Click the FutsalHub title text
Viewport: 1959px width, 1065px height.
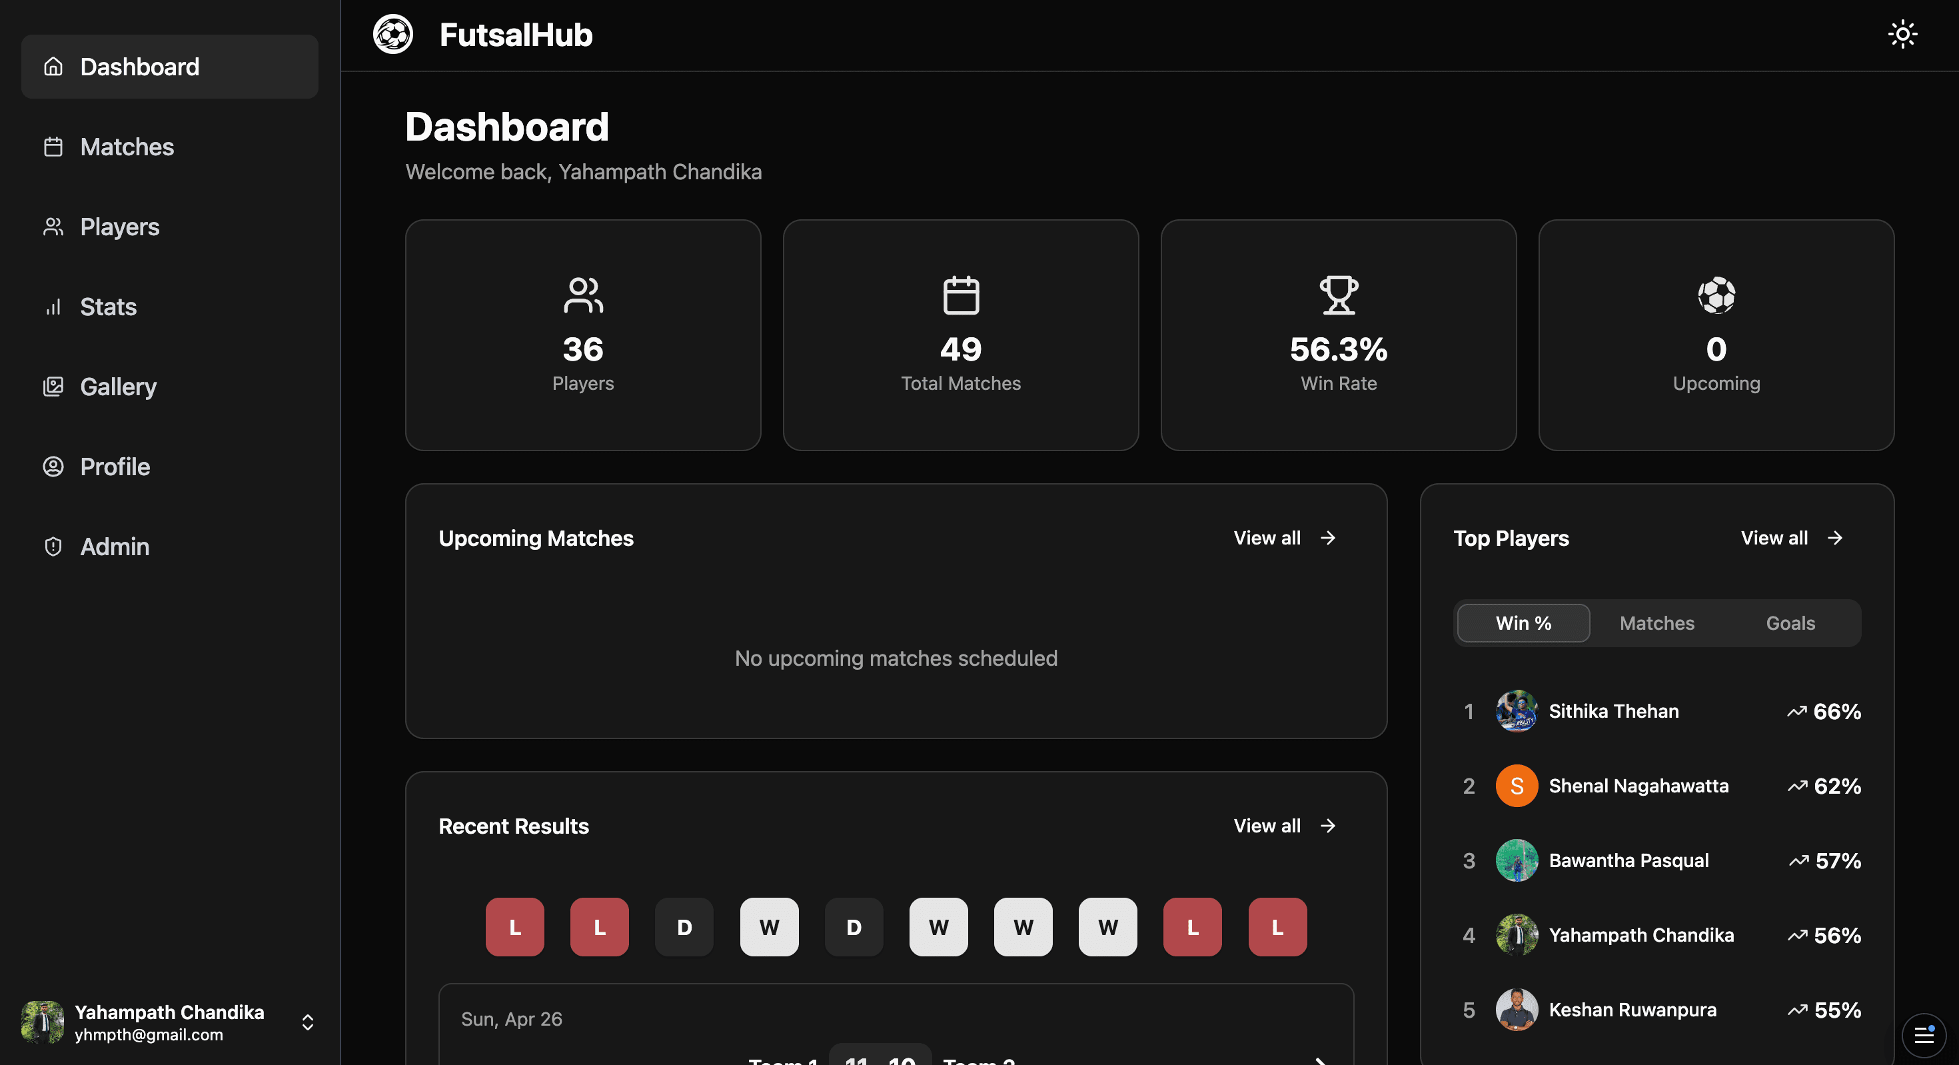pyautogui.click(x=516, y=34)
